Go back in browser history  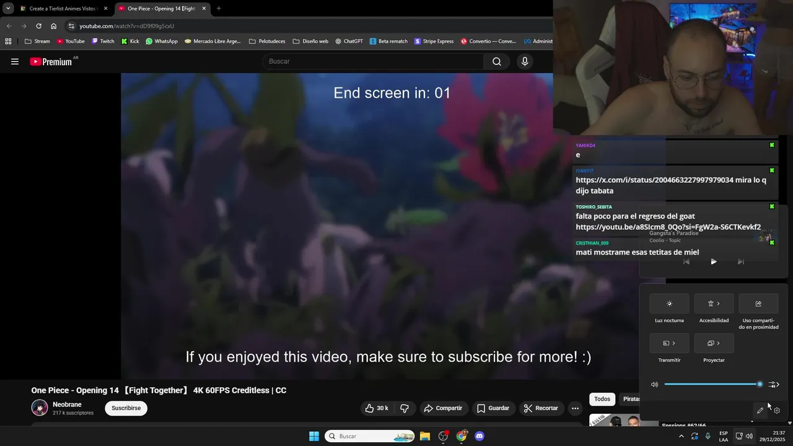click(x=9, y=26)
